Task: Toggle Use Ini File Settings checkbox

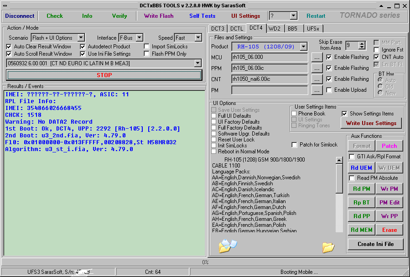Action: (83, 54)
